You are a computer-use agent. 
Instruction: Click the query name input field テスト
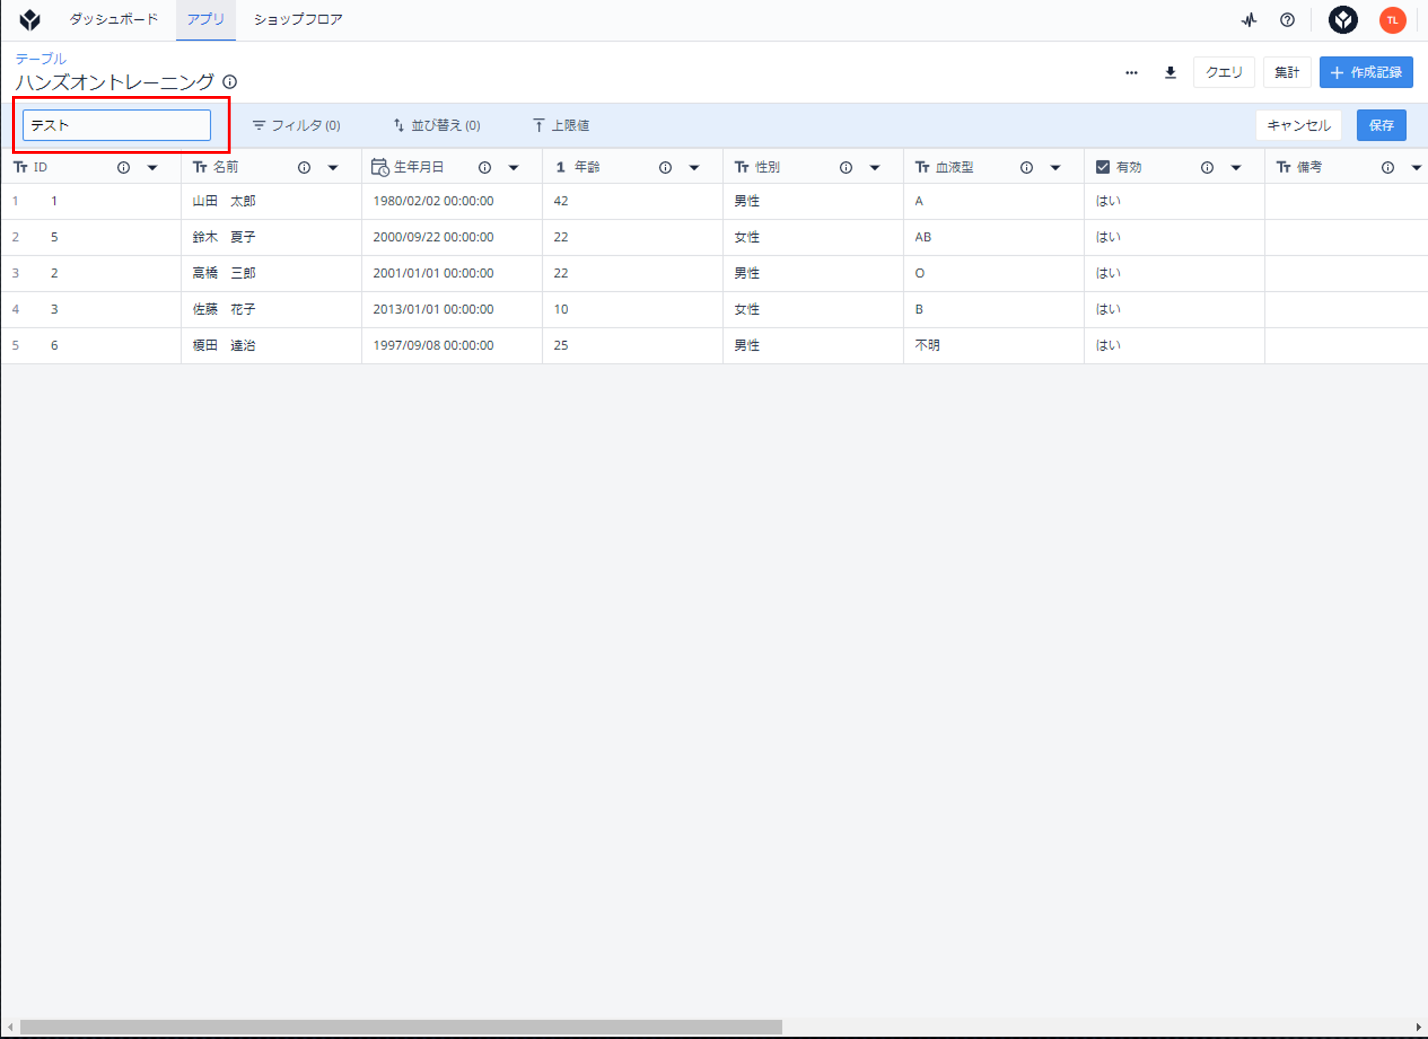pos(117,125)
